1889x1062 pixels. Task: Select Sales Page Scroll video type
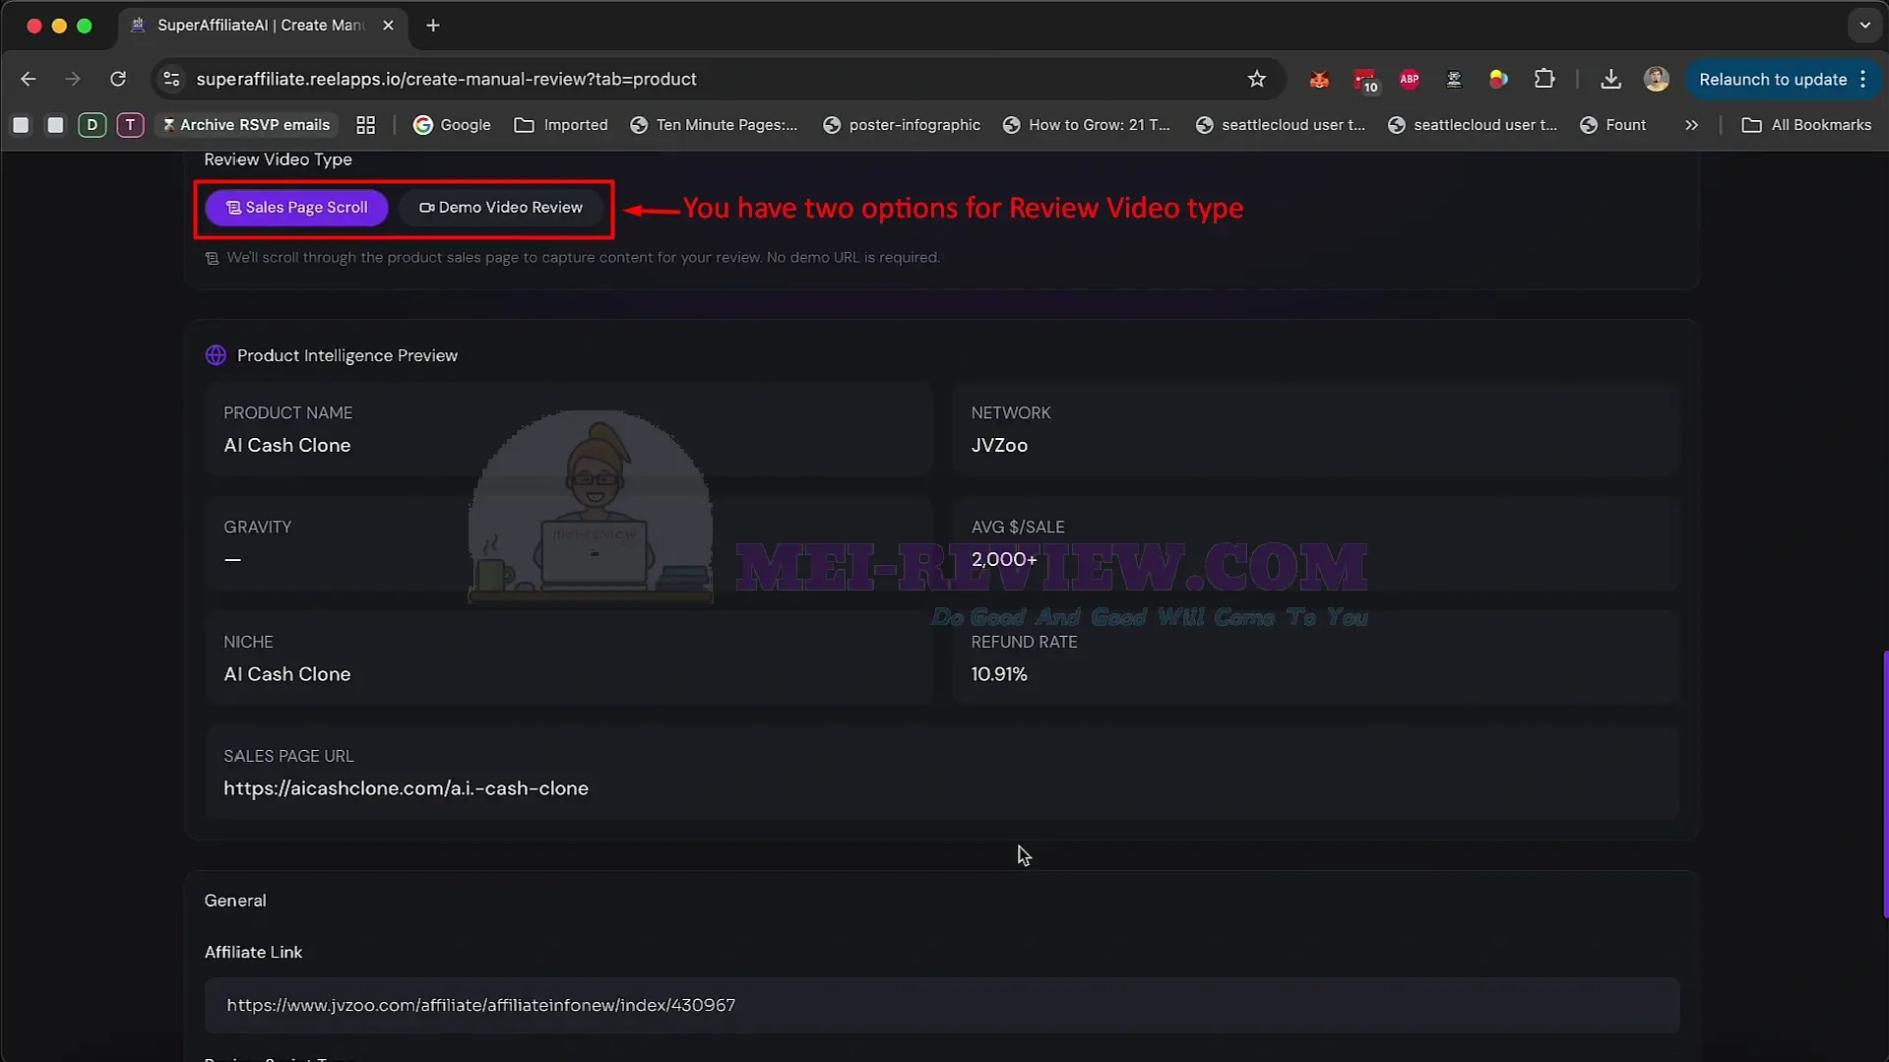pos(296,208)
